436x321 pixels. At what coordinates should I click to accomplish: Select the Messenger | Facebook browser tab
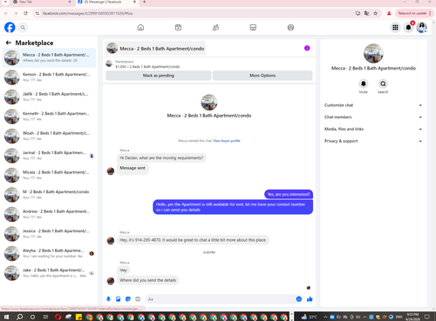point(107,2)
